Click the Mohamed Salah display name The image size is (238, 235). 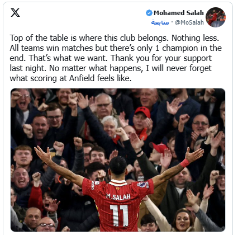click(179, 13)
